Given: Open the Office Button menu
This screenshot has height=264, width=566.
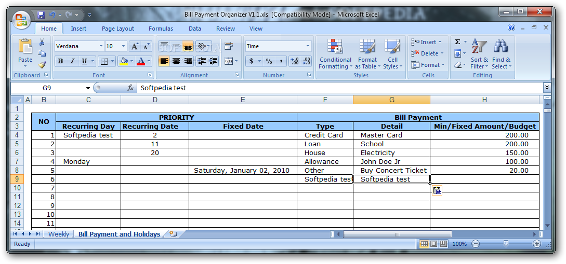Looking at the screenshot, I should coord(22,19).
